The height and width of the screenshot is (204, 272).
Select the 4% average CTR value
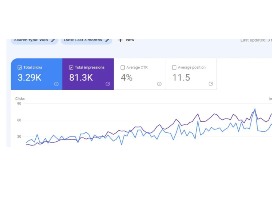point(127,78)
